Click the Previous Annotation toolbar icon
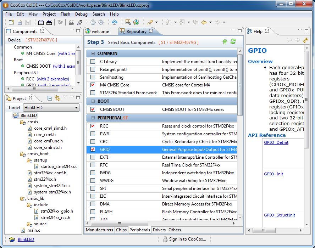 [182, 22]
